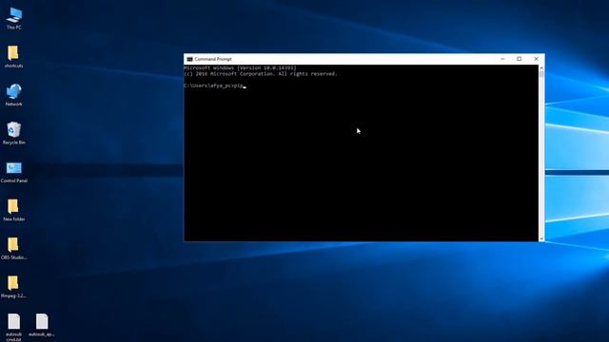This screenshot has width=609, height=342.
Task: Select the OBS-Studio folder icon
Action: pos(14,248)
